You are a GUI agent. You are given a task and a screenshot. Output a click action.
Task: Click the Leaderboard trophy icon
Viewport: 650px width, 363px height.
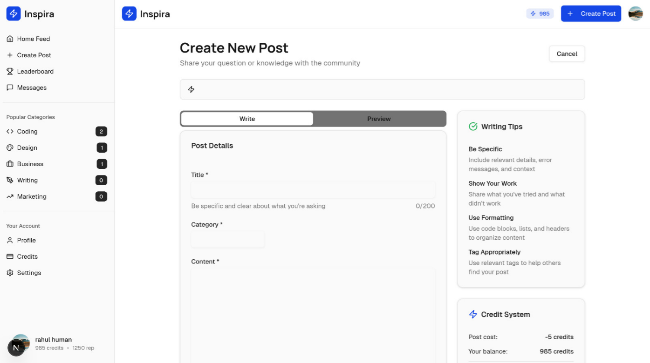pos(10,71)
